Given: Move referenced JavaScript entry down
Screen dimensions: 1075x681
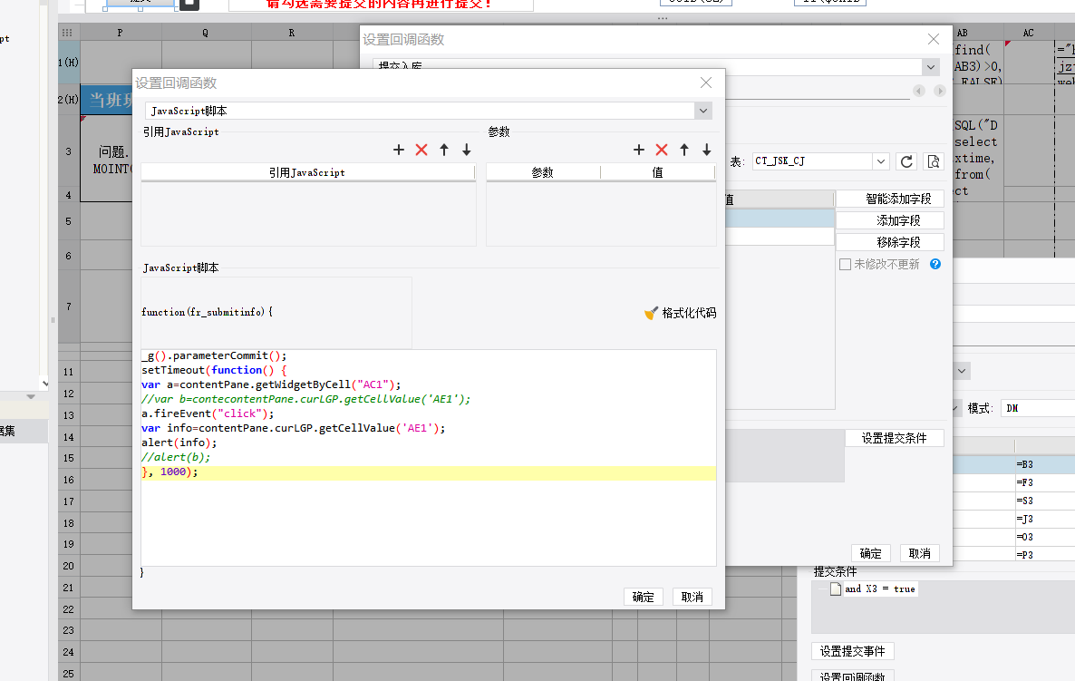Looking at the screenshot, I should (466, 150).
